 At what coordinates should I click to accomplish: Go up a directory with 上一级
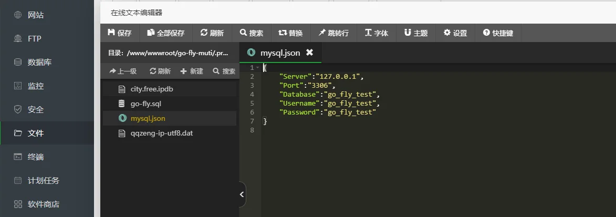pos(123,71)
